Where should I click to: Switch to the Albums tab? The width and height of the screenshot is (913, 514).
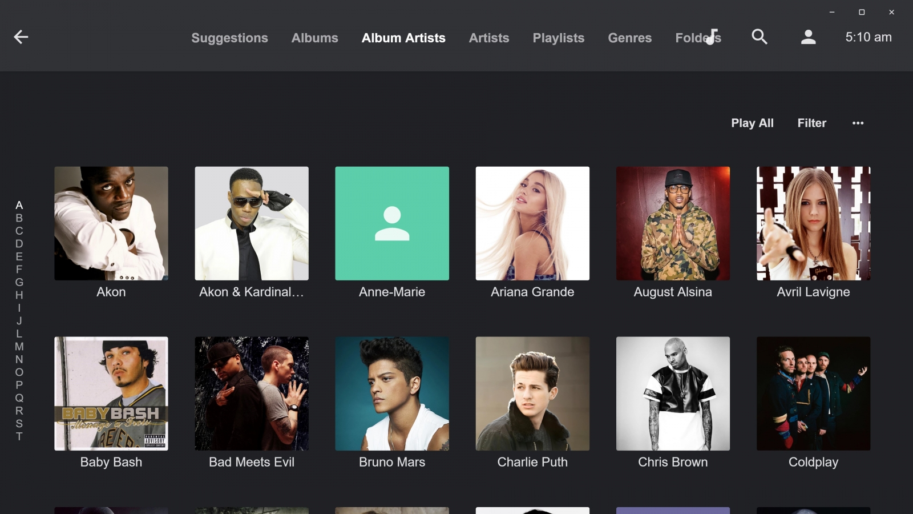[314, 38]
